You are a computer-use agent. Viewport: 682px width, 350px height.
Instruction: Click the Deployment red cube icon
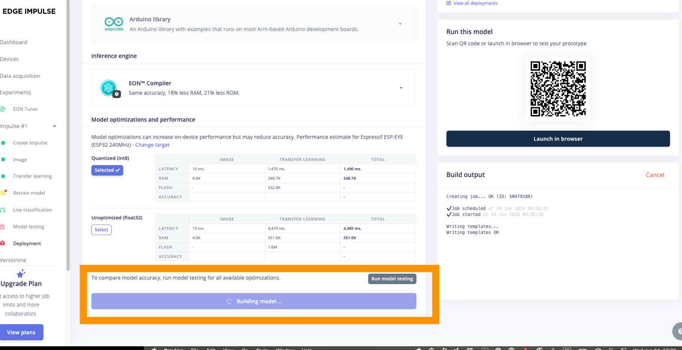(x=3, y=243)
